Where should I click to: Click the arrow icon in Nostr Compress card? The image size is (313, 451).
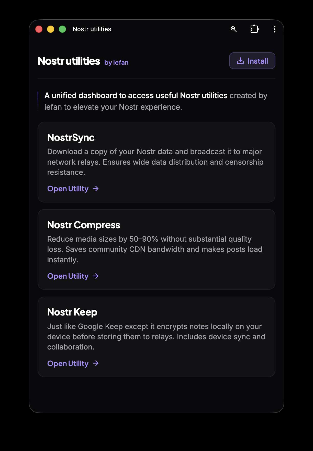[96, 276]
